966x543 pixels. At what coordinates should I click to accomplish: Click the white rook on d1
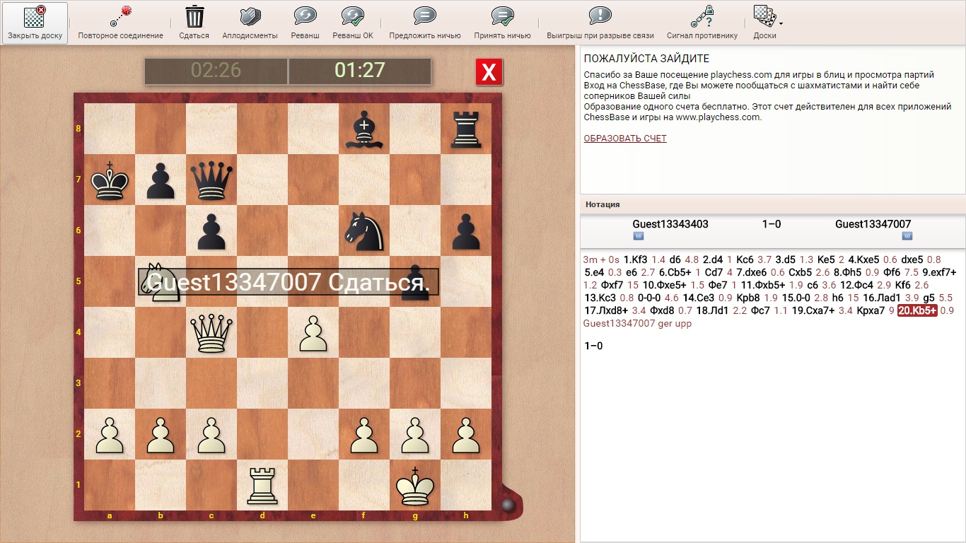coord(262,485)
